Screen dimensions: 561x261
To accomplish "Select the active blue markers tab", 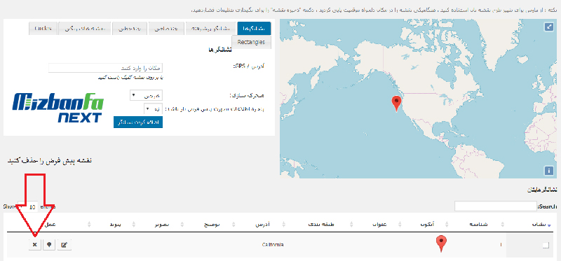I will click(254, 28).
